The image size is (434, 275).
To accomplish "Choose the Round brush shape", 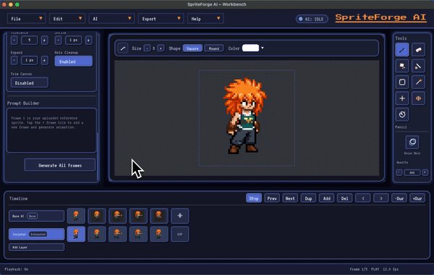I will click(x=214, y=48).
